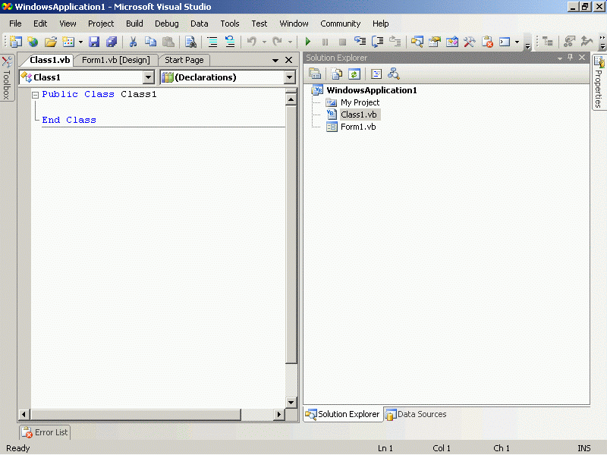
Task: Click the Cut scissors icon
Action: (133, 42)
